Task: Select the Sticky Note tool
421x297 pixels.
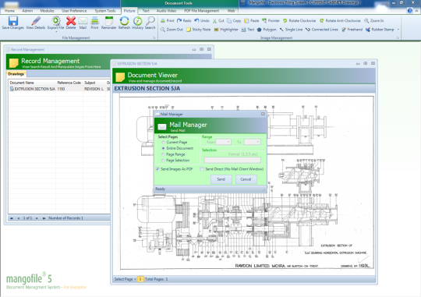Action: 199,30
